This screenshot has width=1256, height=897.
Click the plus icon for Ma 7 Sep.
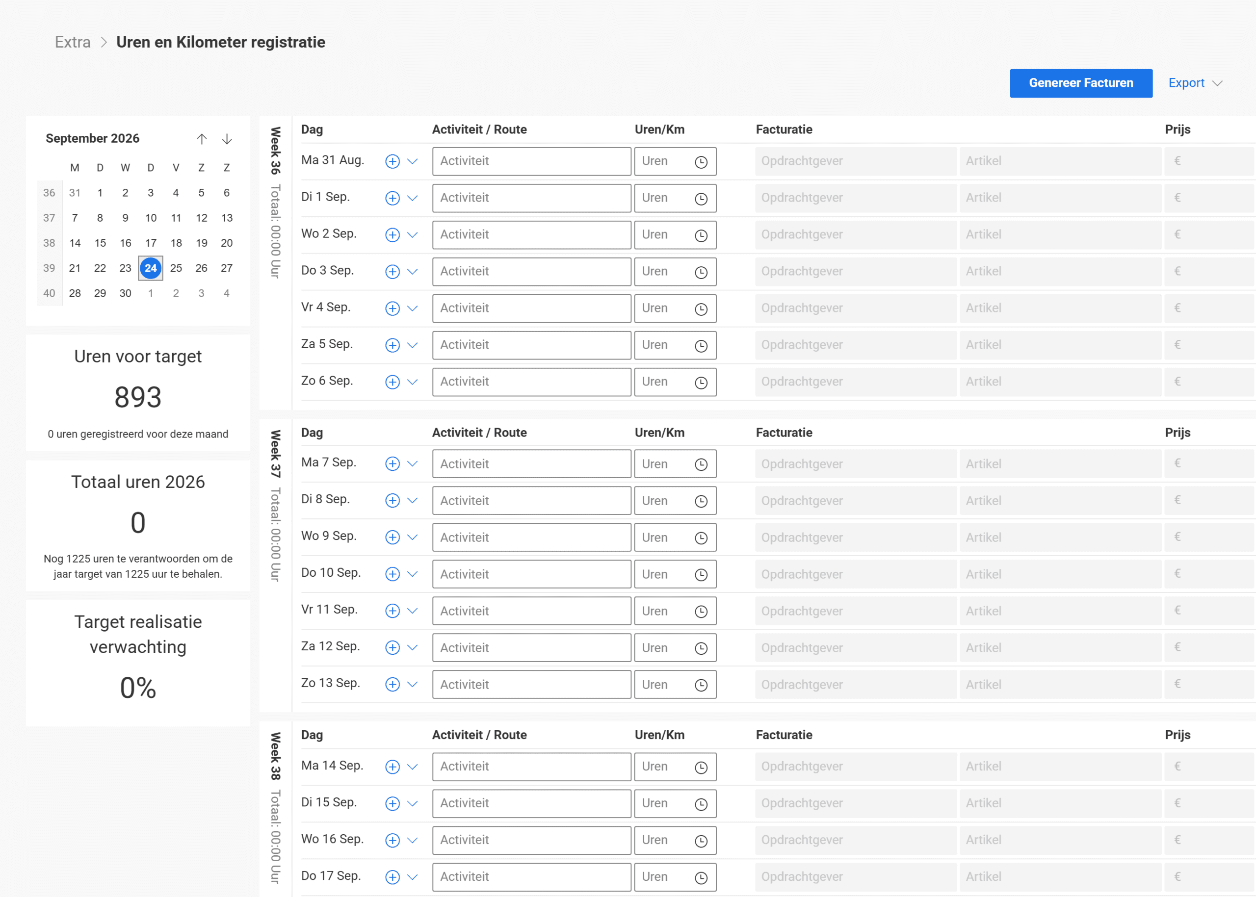[x=392, y=464]
